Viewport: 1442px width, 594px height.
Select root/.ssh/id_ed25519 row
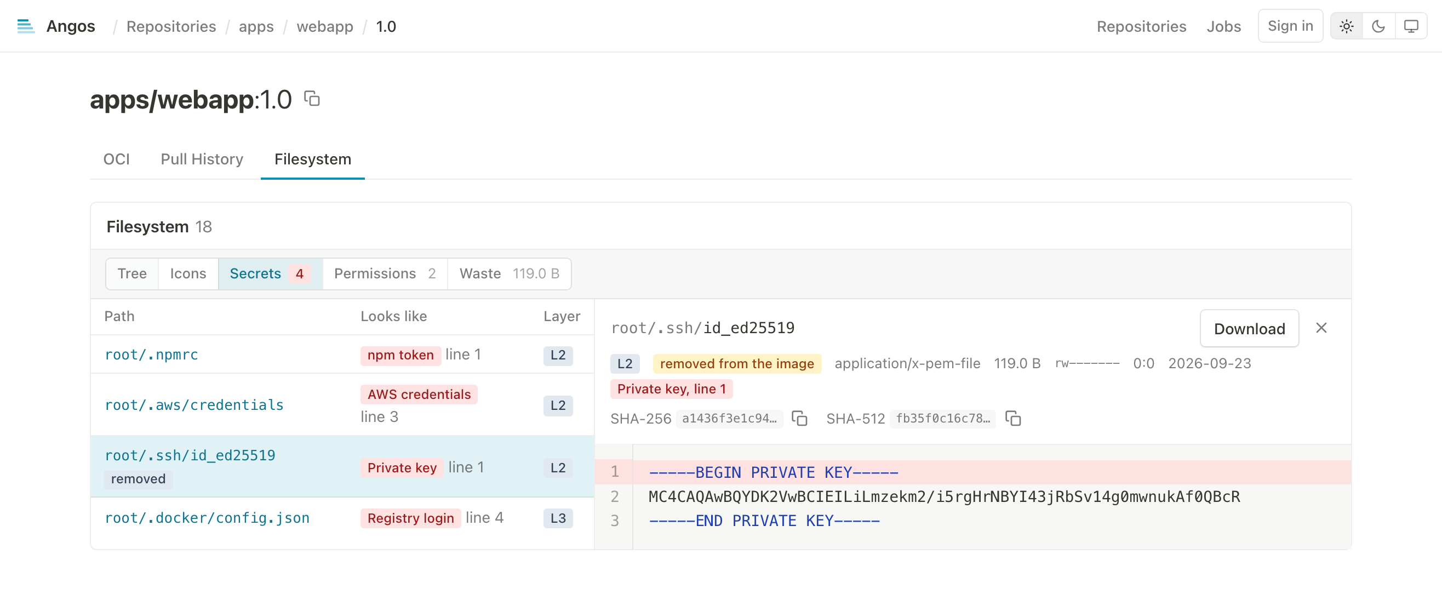(342, 466)
